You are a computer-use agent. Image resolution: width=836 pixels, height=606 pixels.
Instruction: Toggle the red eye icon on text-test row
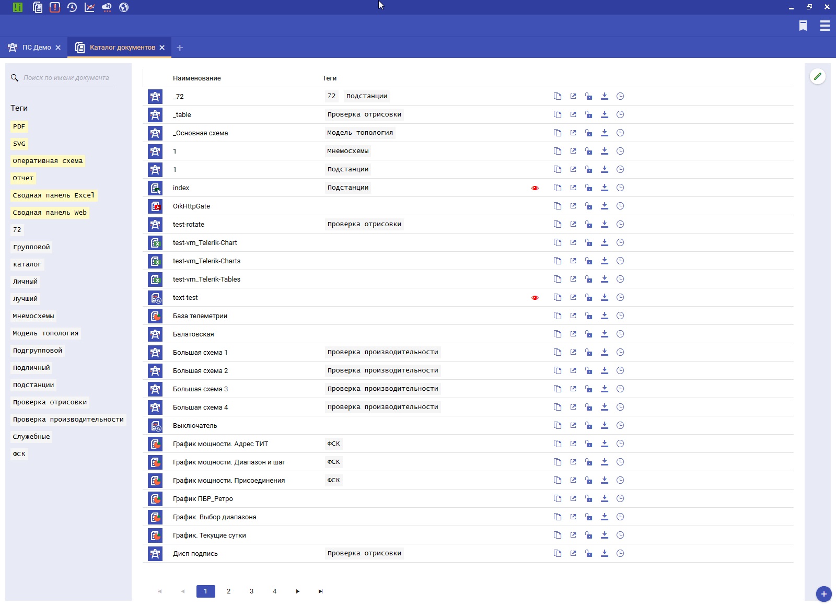(535, 298)
